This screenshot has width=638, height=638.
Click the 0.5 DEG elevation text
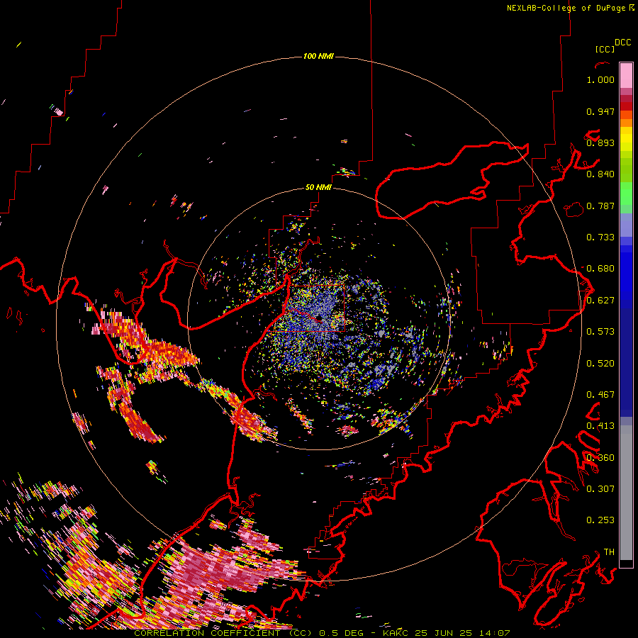[341, 633]
